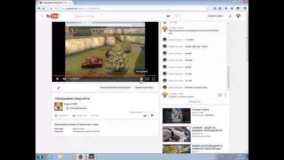284x160 pixels.
Task: Open a new tab with plus button
Action: 76,3
